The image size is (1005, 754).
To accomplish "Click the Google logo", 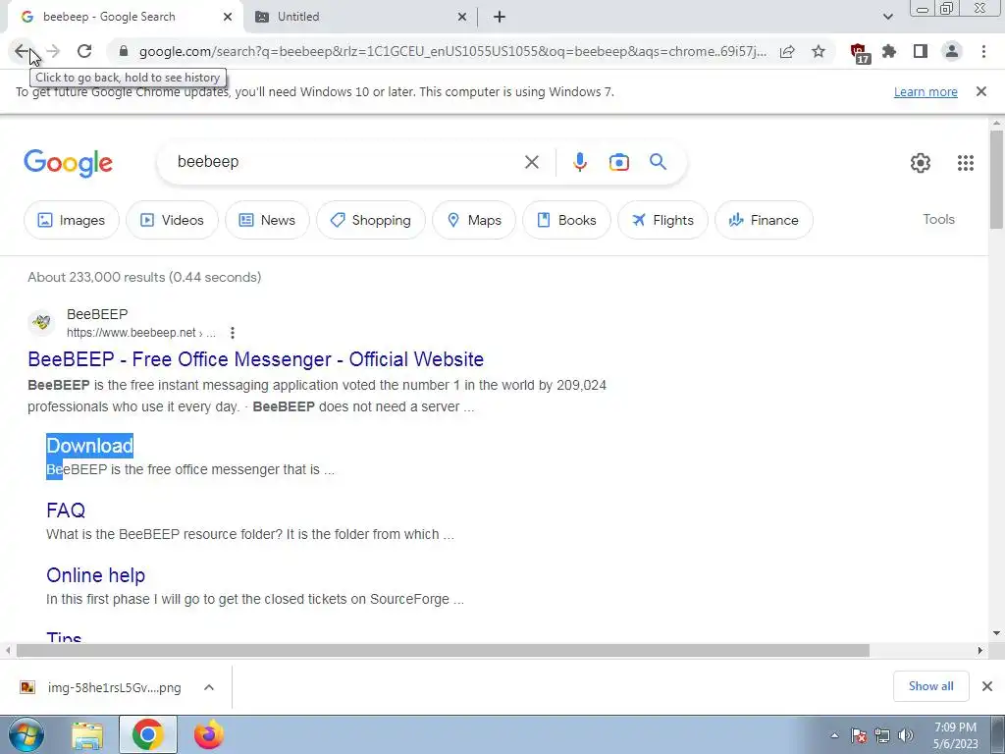I will click(68, 163).
